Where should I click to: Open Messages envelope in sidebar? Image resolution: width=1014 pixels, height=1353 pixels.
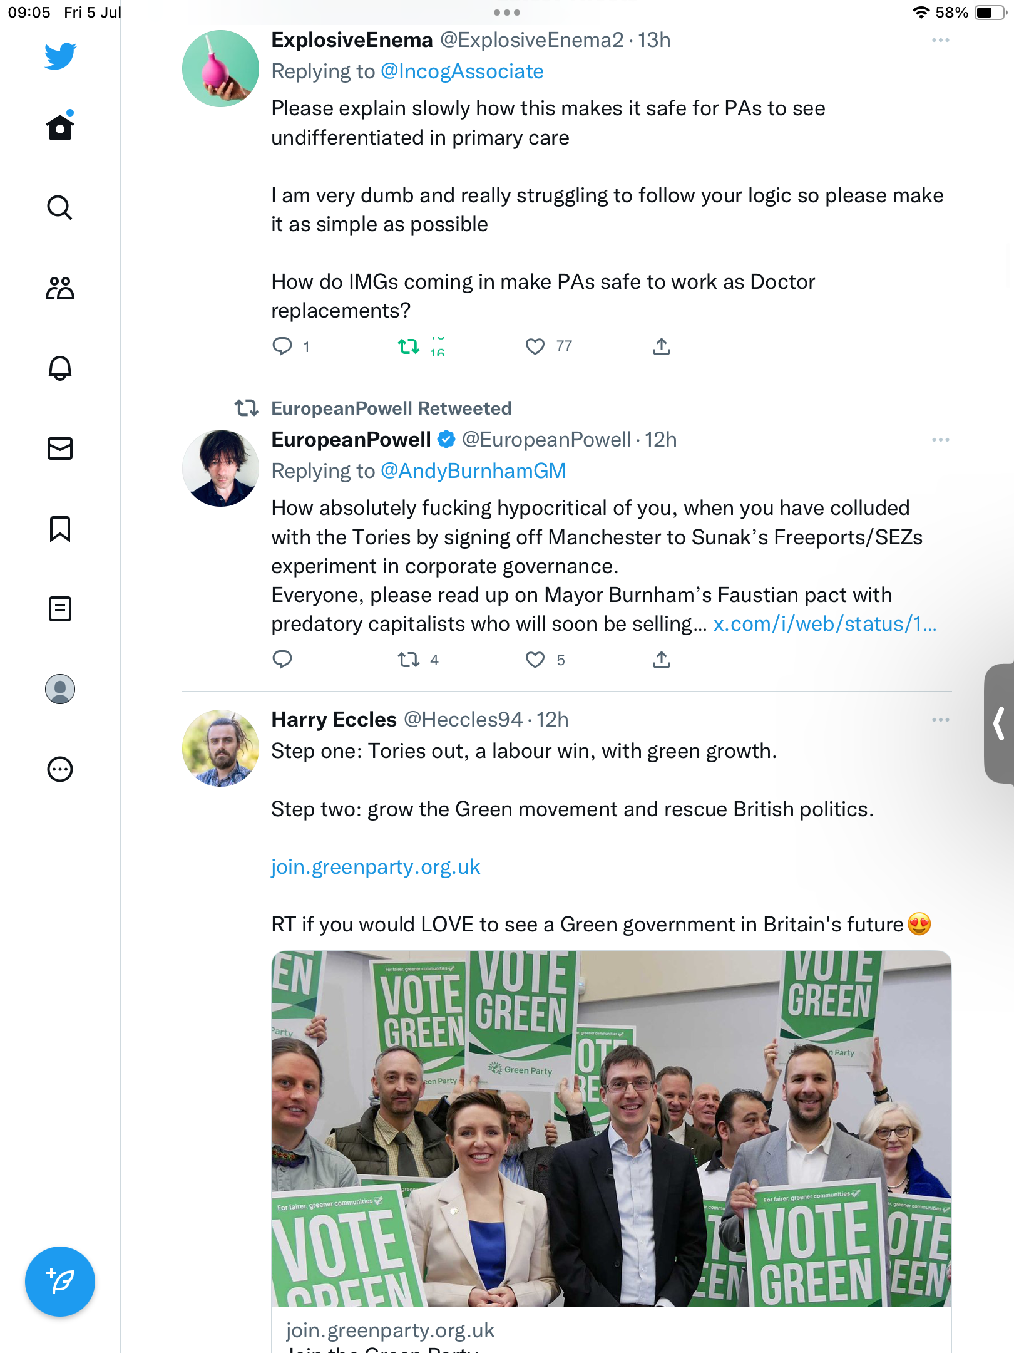[x=60, y=448]
